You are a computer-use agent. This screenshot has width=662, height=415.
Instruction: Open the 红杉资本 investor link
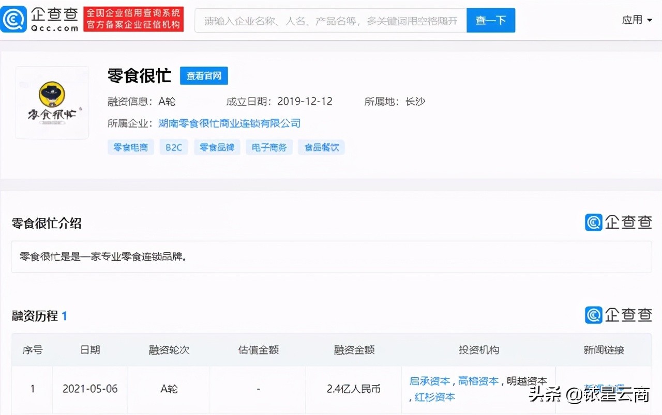(x=433, y=397)
